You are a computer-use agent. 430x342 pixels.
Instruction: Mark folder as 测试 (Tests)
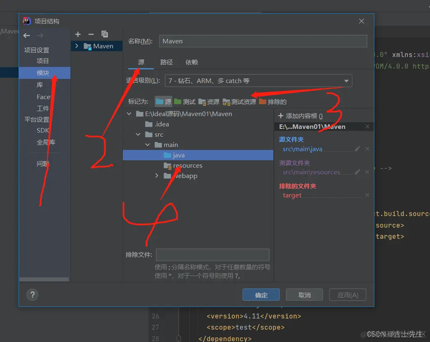pos(185,102)
